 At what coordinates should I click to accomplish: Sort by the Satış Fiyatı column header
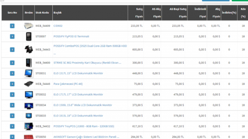139,13
